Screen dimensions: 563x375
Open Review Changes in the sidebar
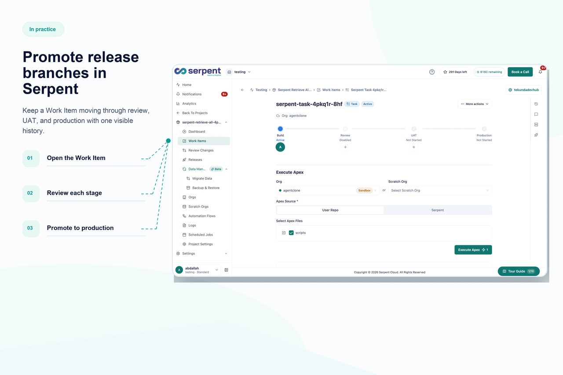coord(204,150)
